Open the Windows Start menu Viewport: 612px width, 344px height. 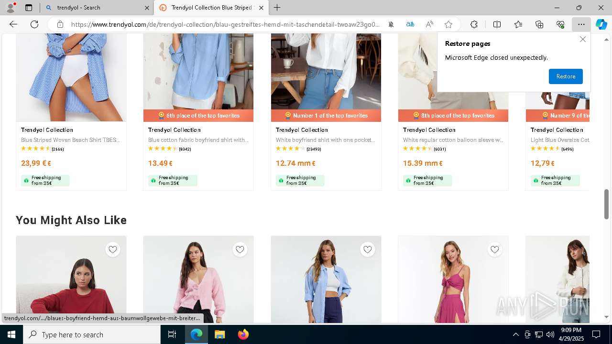[11, 334]
